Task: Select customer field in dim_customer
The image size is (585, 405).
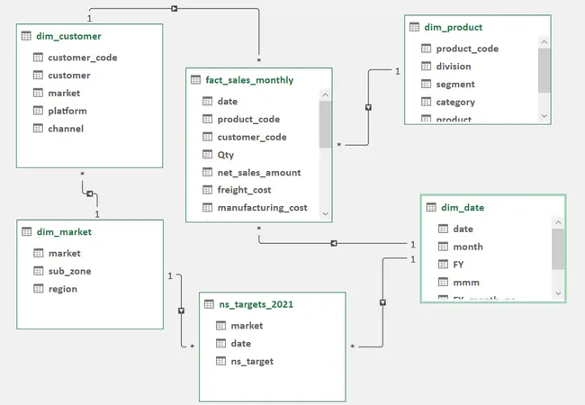Action: tap(69, 76)
